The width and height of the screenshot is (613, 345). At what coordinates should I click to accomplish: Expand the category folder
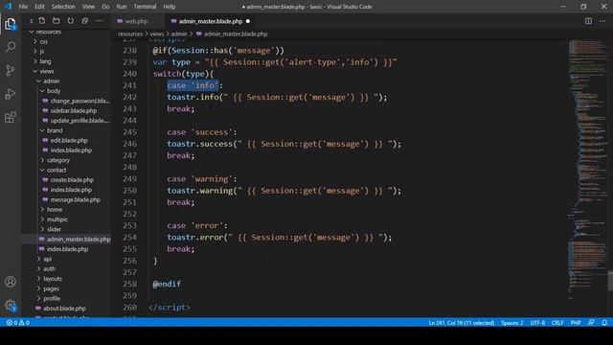point(57,160)
